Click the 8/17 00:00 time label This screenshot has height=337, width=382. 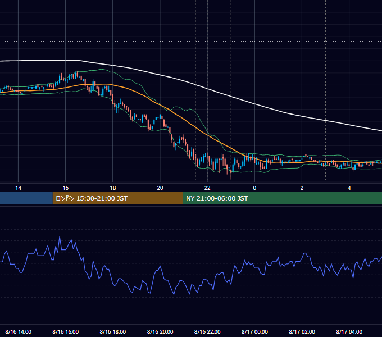pyautogui.click(x=254, y=331)
